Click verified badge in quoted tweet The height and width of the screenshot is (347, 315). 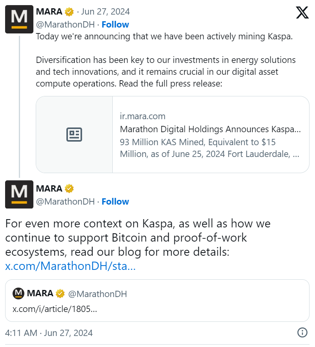click(60, 294)
